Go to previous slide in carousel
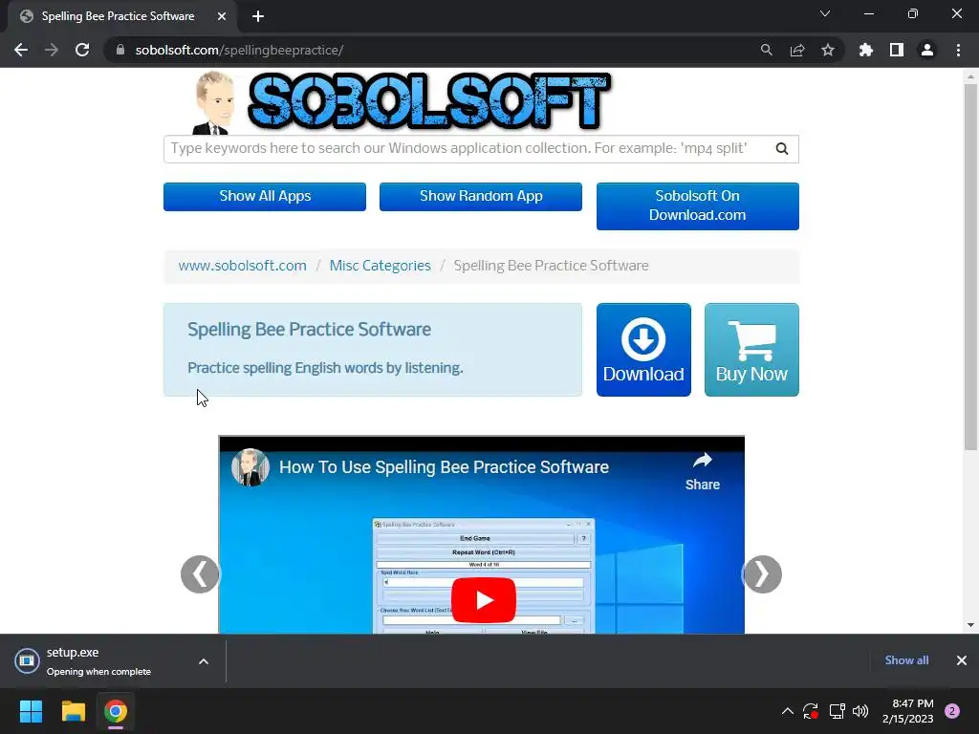 click(x=200, y=574)
